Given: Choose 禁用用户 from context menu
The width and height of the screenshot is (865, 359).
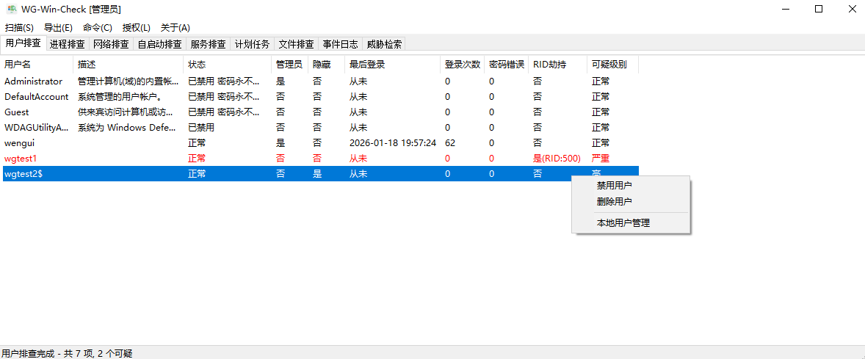Looking at the screenshot, I should click(x=614, y=186).
